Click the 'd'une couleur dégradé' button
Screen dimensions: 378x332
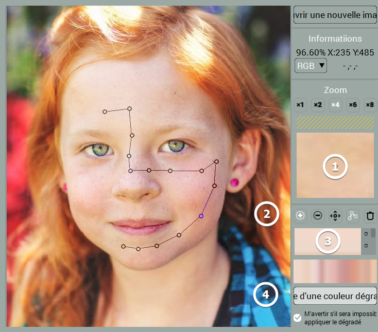point(335,296)
